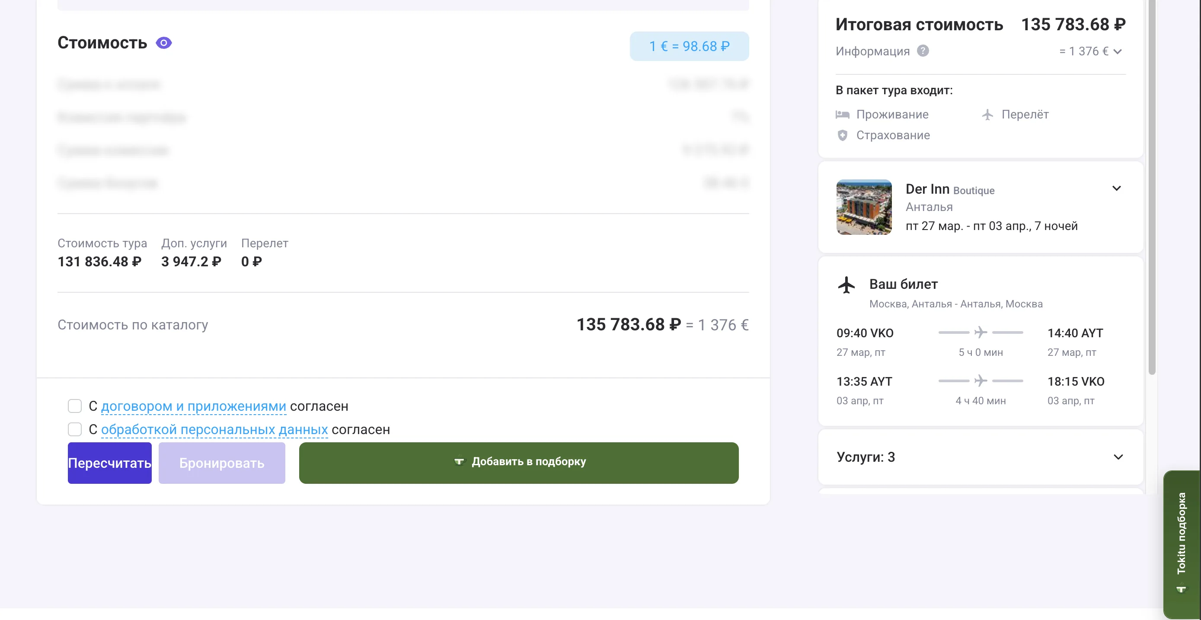
Task: Open the Der Inn hotel thumbnail photo
Action: [x=864, y=207]
